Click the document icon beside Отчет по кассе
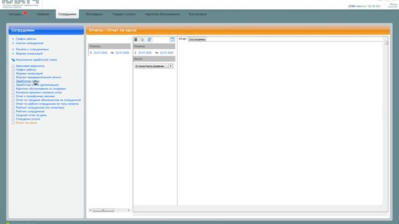Screen dimensions: 399x224 coord(13,123)
